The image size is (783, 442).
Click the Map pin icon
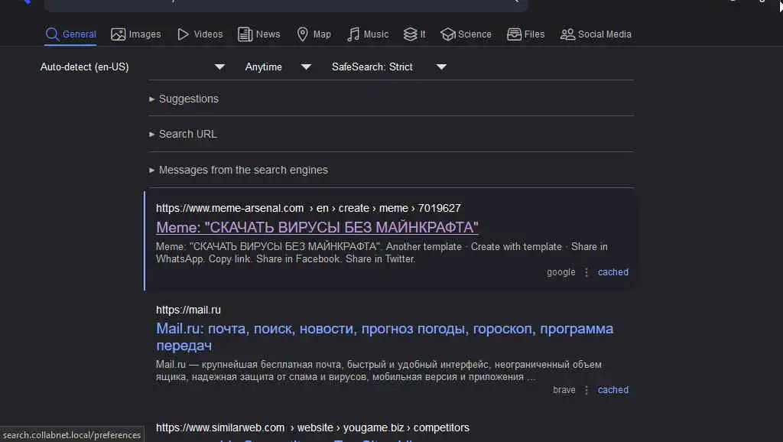coord(302,34)
